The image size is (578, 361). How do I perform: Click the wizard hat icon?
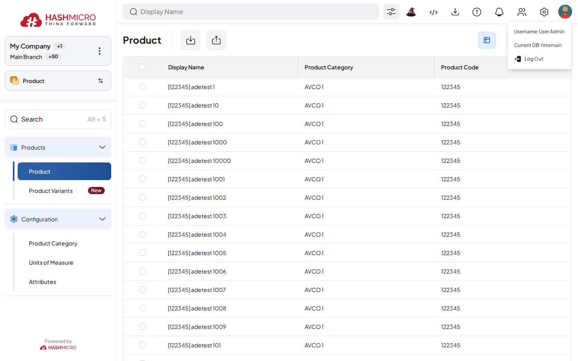click(x=411, y=12)
